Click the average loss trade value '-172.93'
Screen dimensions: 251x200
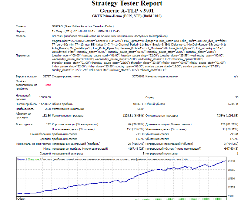point(233,139)
